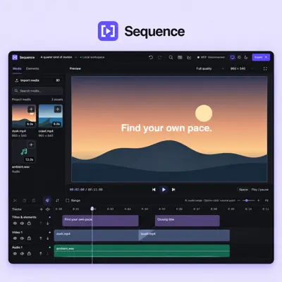Switch to the Media tab
Viewport: 282px width, 282px height.
17,68
